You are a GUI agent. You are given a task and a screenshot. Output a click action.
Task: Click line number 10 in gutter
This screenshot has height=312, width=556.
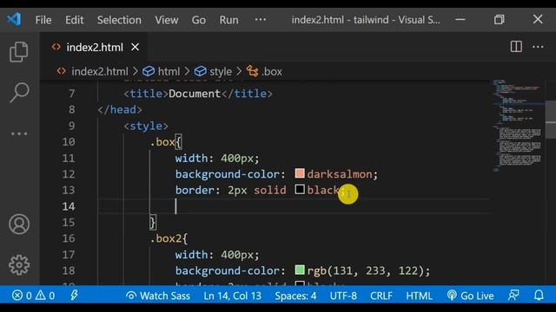(69, 142)
